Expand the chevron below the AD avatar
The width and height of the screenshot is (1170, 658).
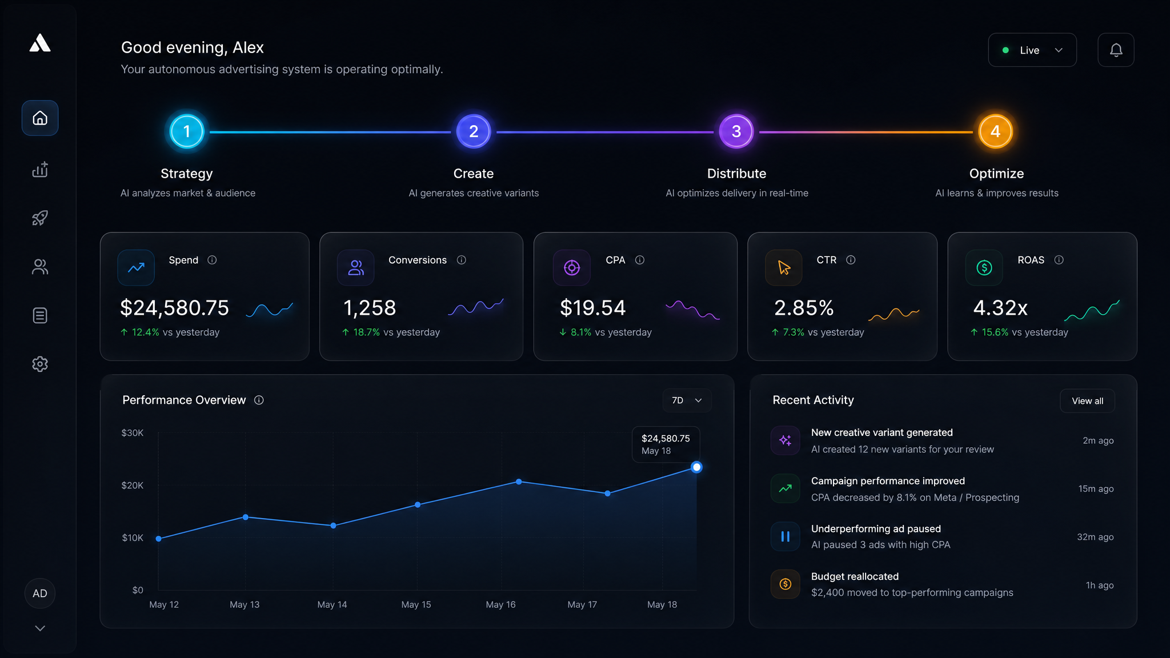40,628
